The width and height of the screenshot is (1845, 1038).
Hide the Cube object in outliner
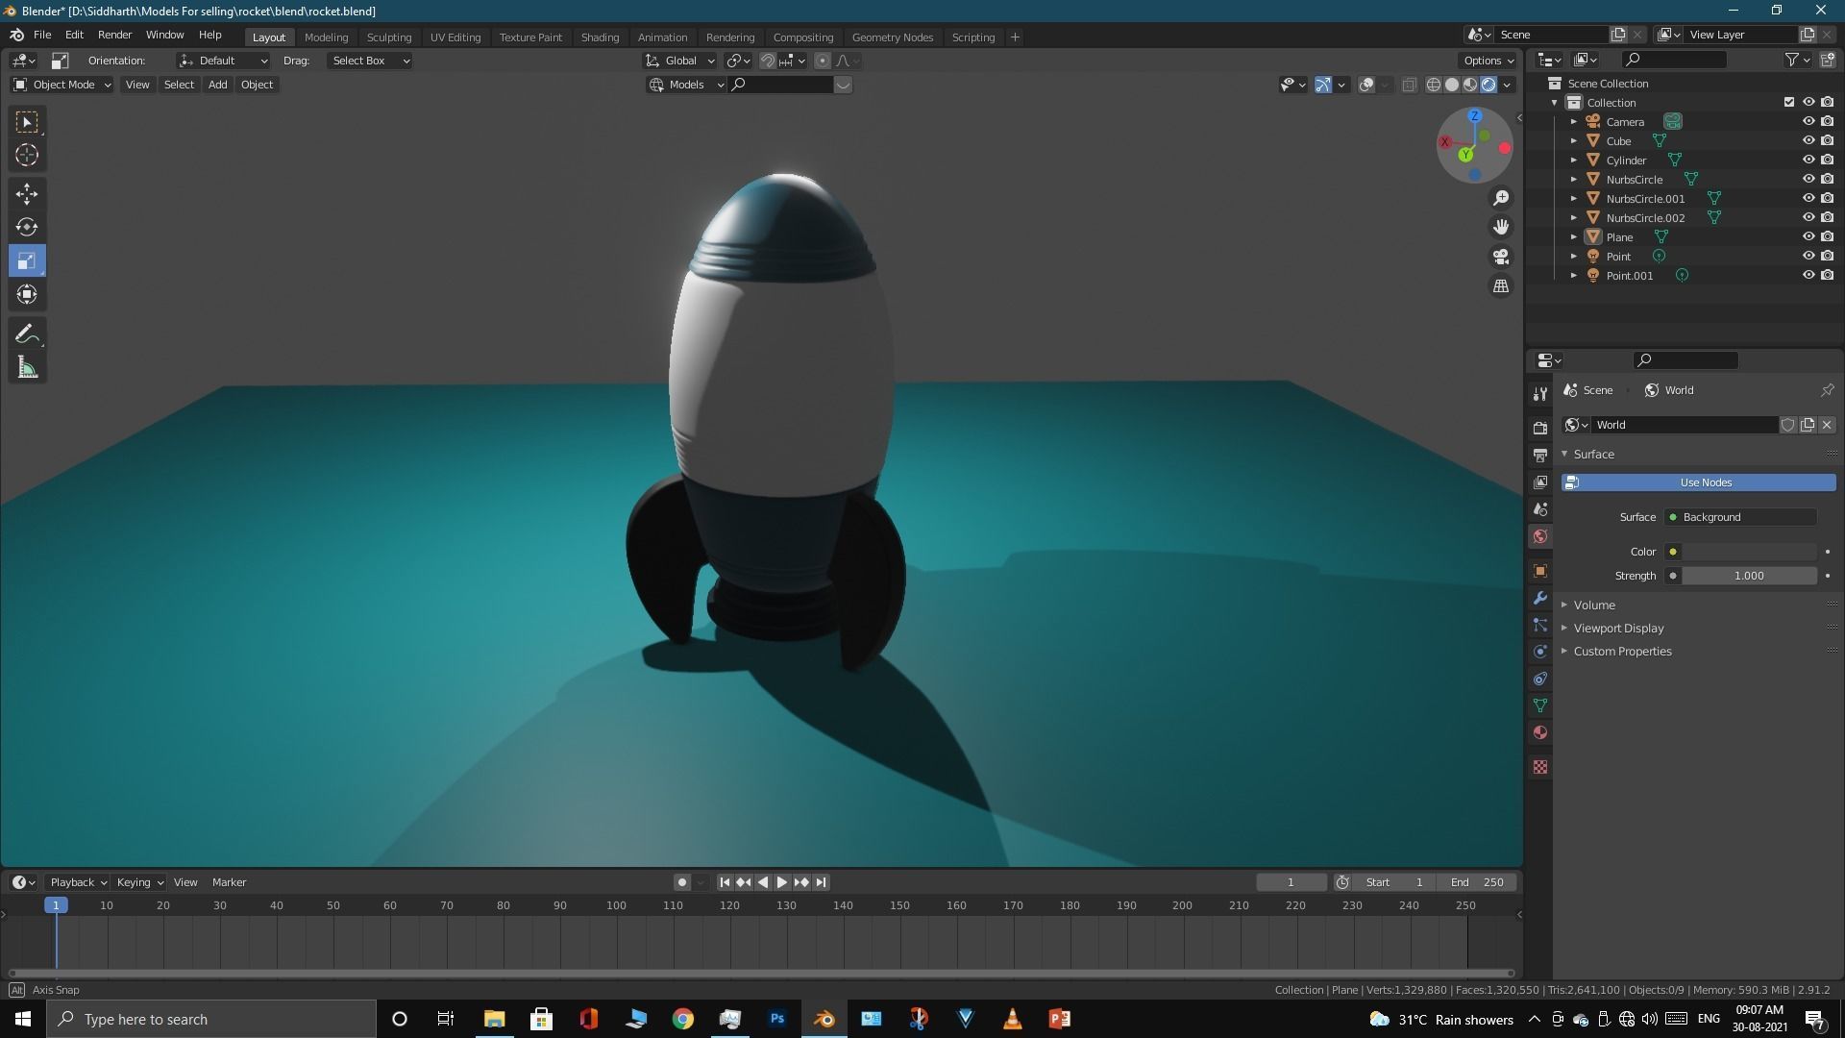click(1808, 140)
